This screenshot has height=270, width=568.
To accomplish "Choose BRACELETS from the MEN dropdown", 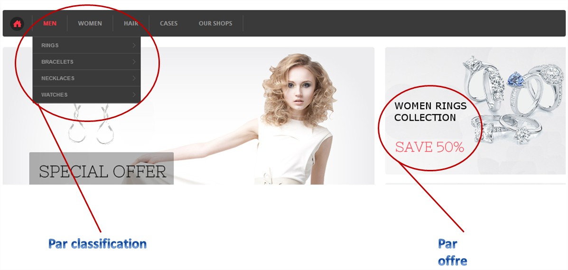I will tap(57, 62).
